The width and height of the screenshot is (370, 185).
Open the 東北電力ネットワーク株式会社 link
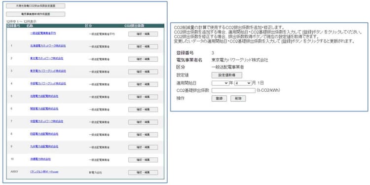point(47,58)
